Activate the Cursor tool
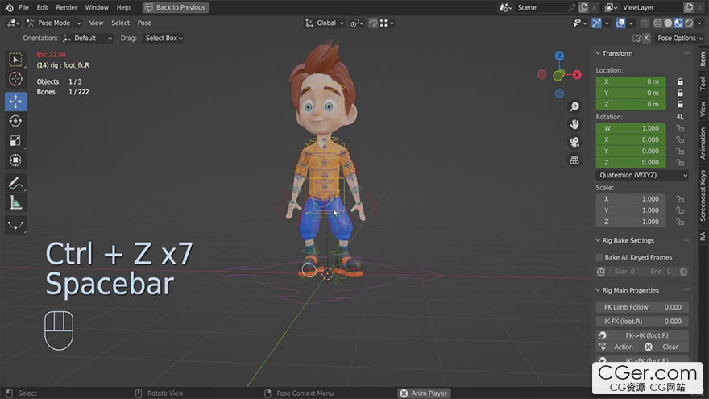Screen dimensions: 709x399 16,79
